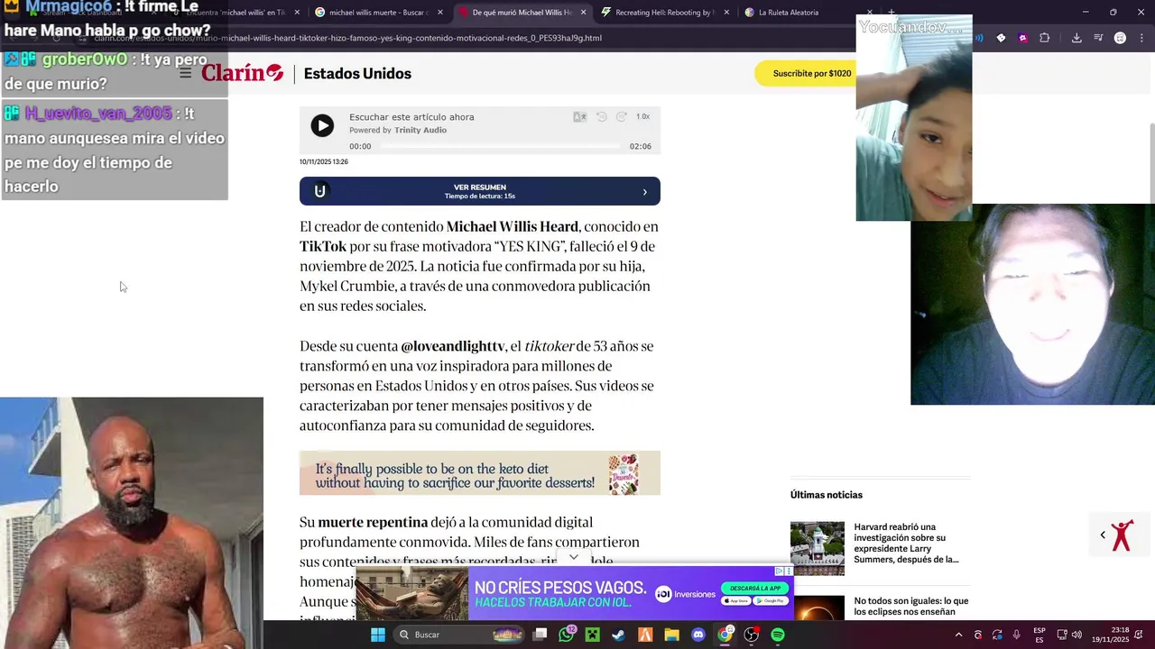Open Harvard news thumbnail image

818,548
